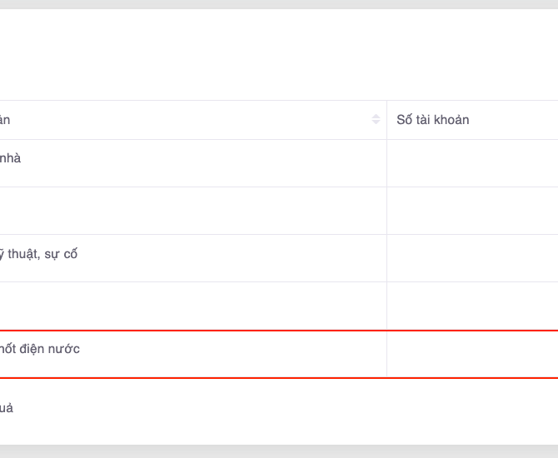Sort descending with the down caret

tap(376, 123)
